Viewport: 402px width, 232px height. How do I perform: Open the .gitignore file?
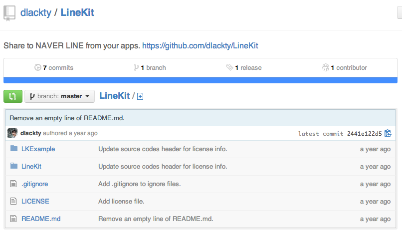click(34, 184)
